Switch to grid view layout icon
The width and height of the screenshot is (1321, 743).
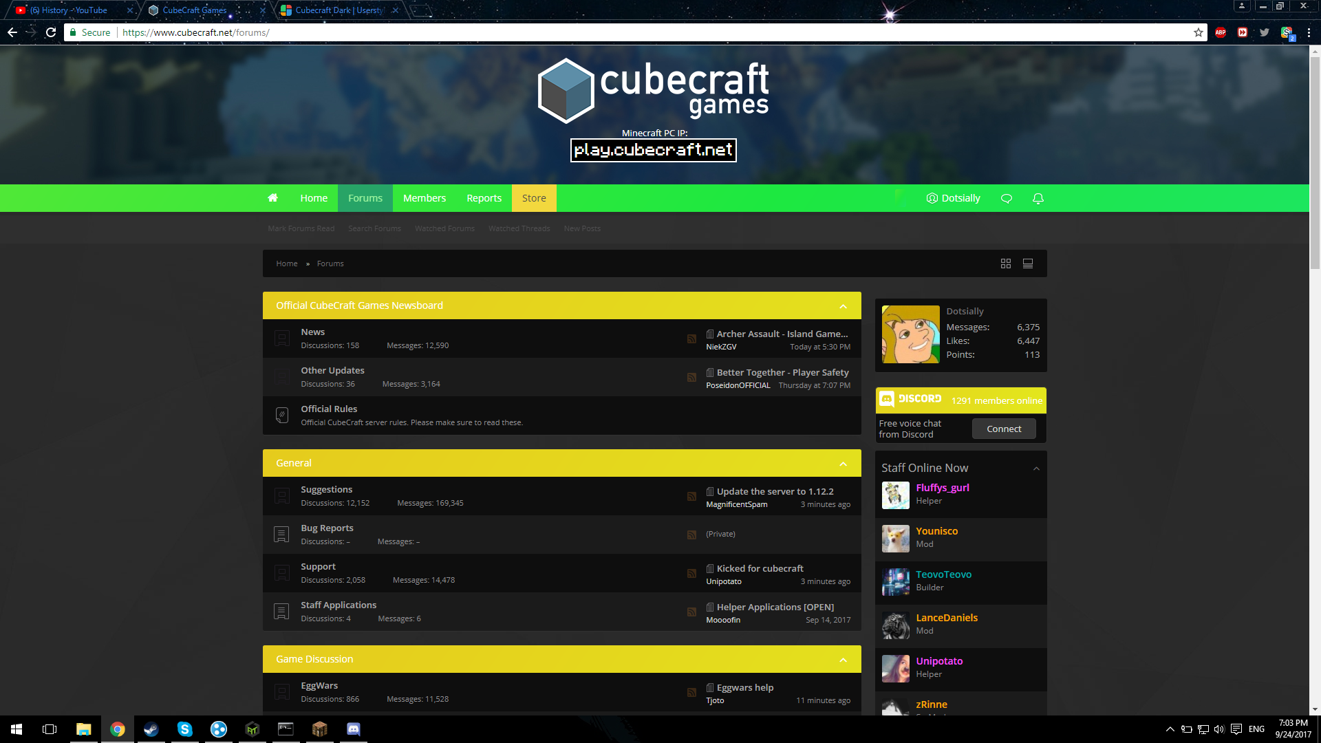click(x=1006, y=263)
